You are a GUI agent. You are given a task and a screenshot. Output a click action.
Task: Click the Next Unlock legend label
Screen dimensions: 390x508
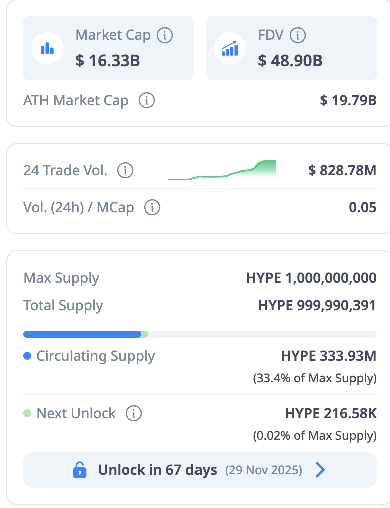pyautogui.click(x=76, y=414)
